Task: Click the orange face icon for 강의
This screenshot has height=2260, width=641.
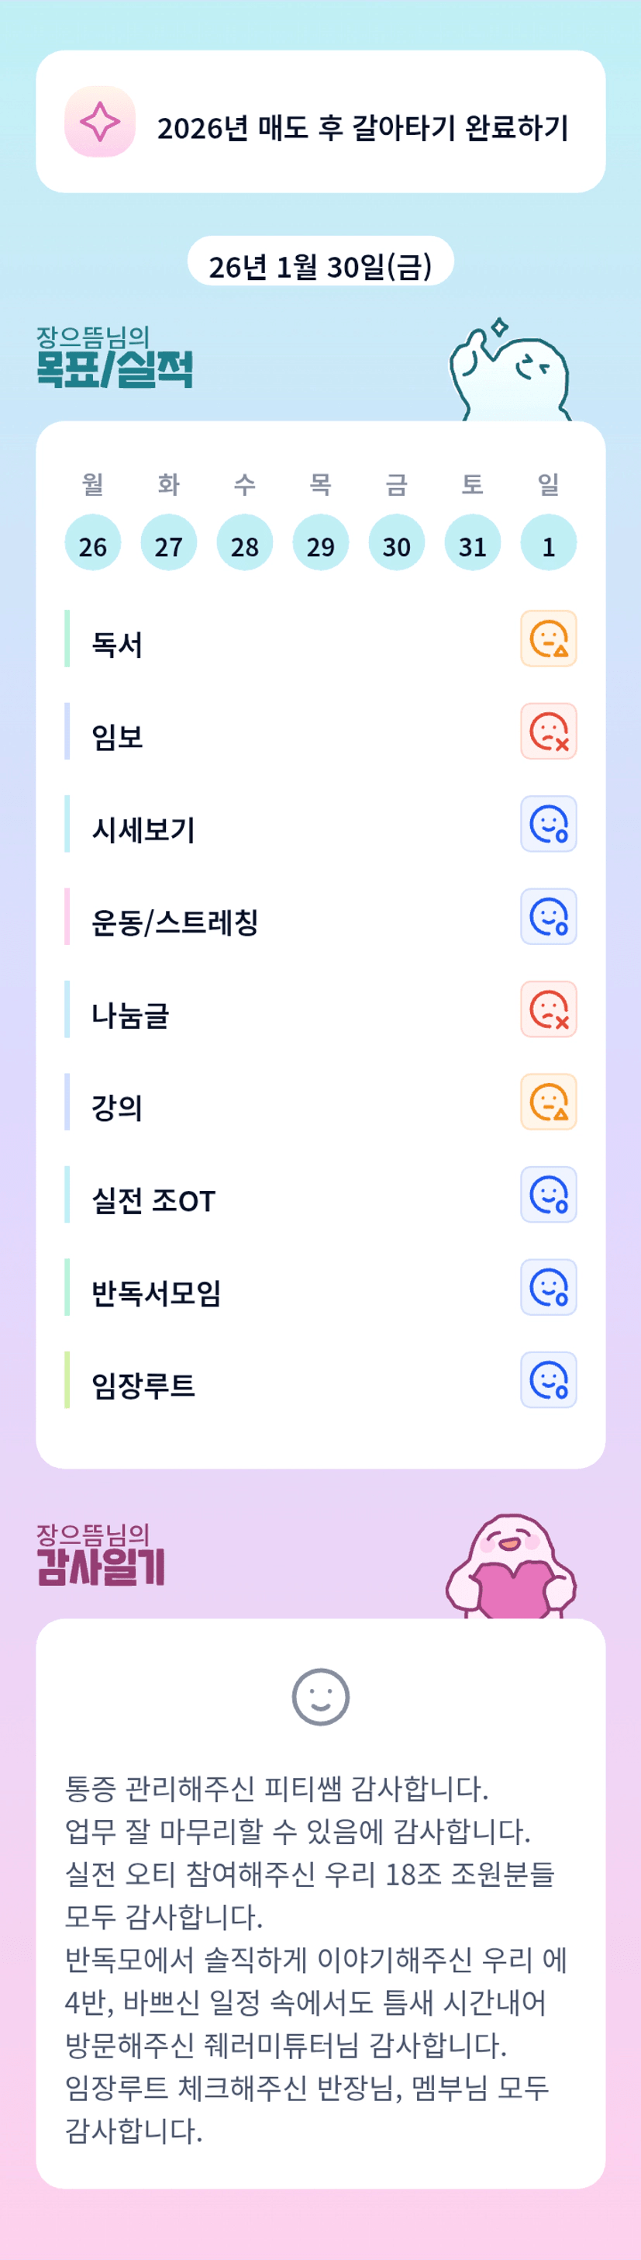Action: pyautogui.click(x=548, y=1101)
